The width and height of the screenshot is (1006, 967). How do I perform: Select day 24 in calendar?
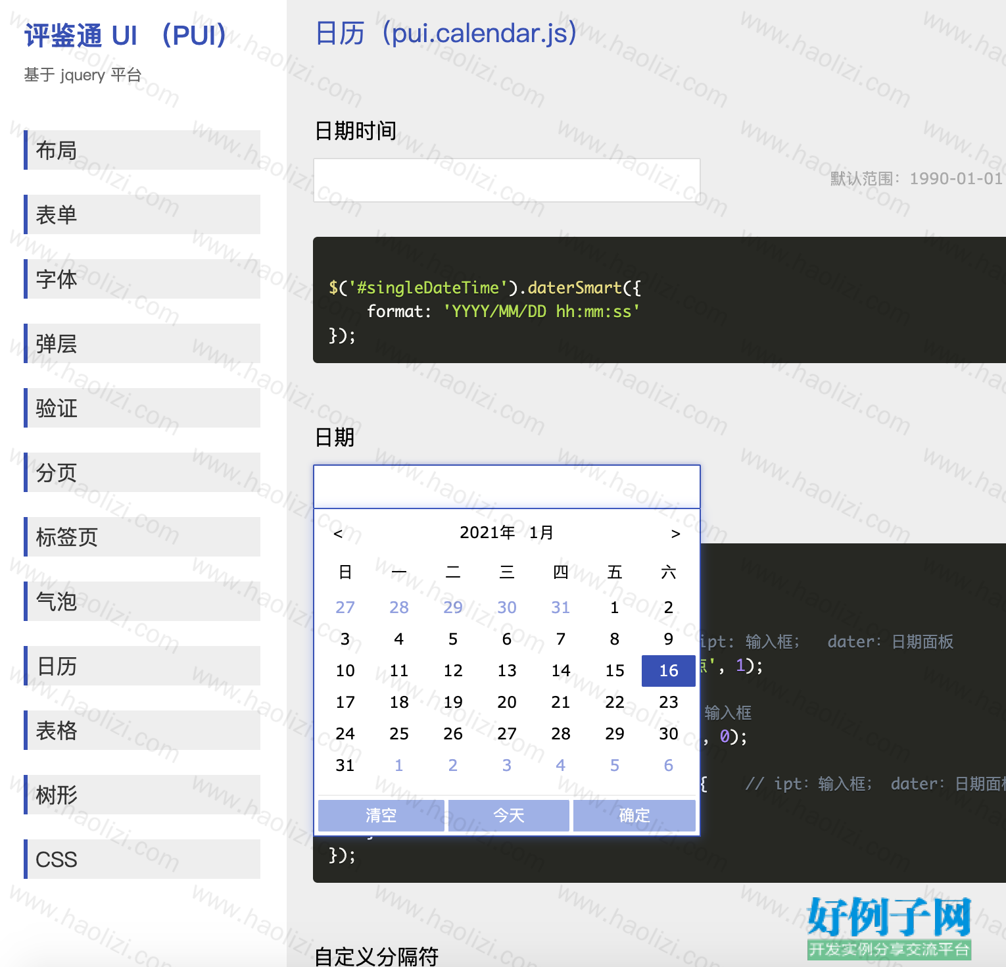(345, 733)
